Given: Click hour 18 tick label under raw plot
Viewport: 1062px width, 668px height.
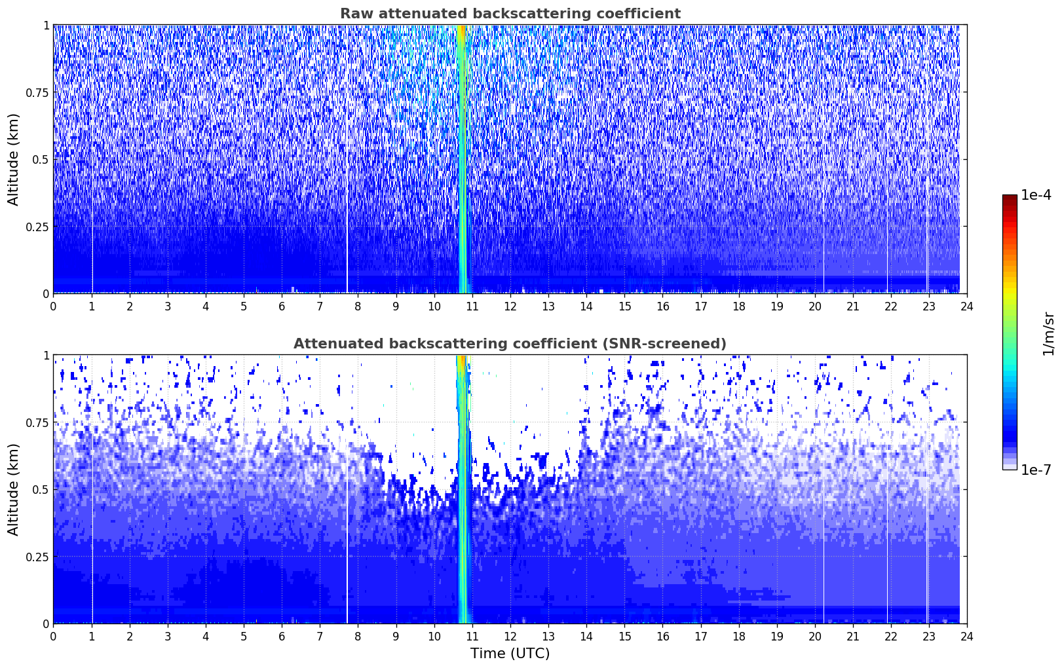Looking at the screenshot, I should click(x=738, y=306).
